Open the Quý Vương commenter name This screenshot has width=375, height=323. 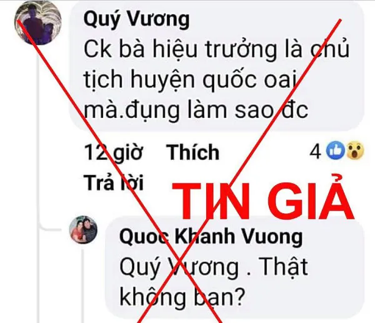point(136,20)
